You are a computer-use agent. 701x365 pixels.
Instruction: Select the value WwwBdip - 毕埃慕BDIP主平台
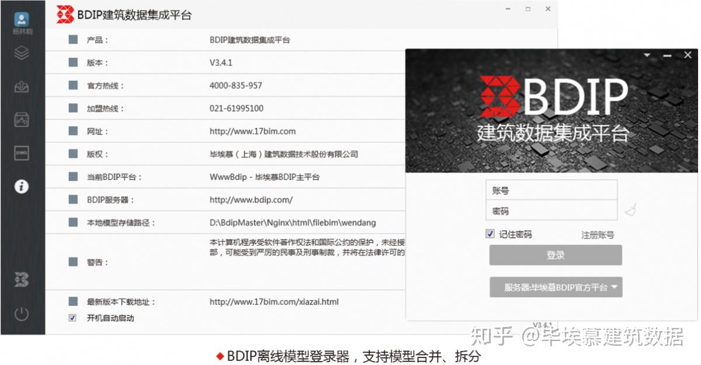click(265, 177)
